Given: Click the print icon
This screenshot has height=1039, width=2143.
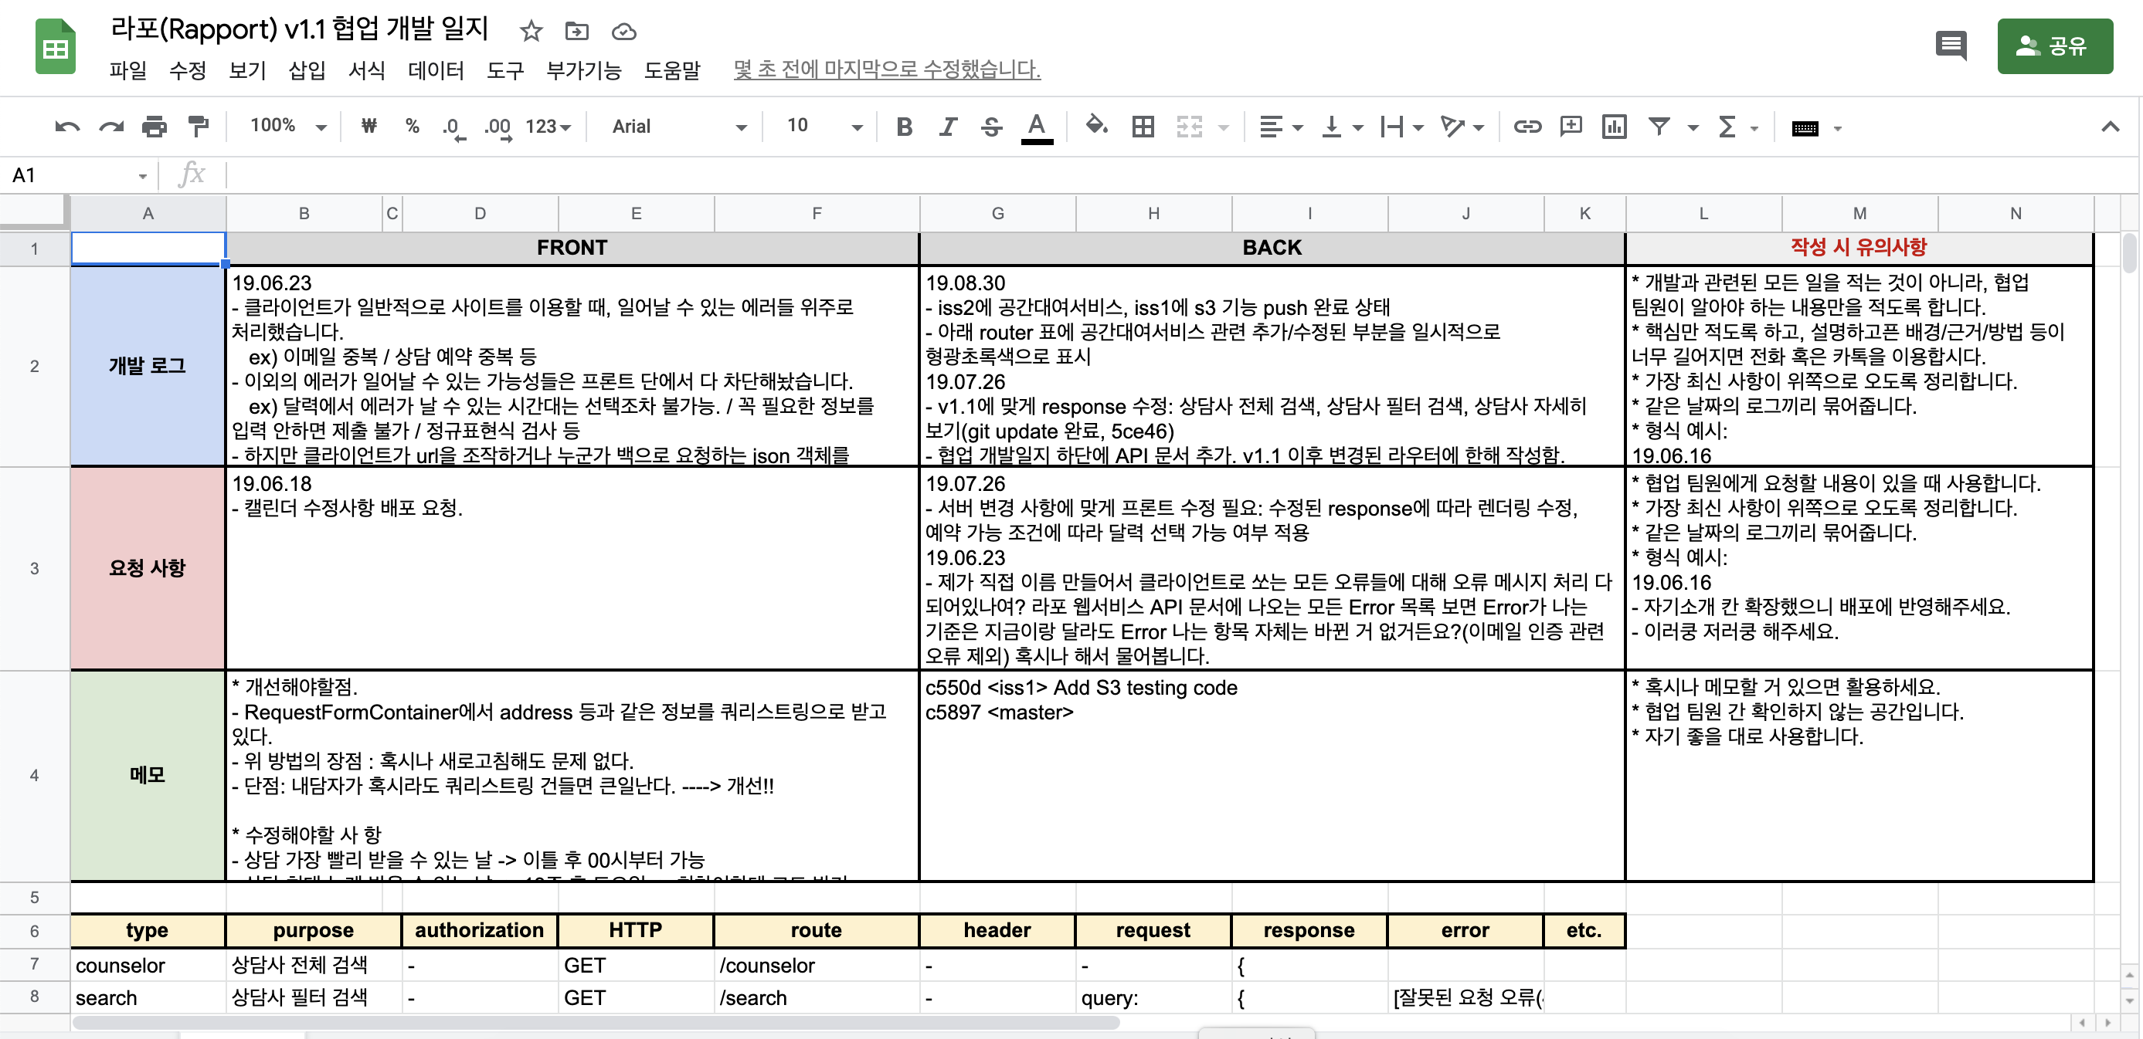Looking at the screenshot, I should click(x=154, y=127).
